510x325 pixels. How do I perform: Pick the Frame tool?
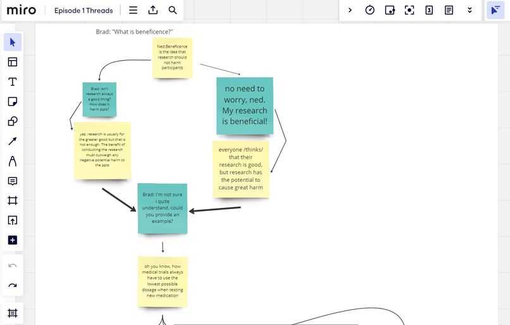tap(13, 201)
